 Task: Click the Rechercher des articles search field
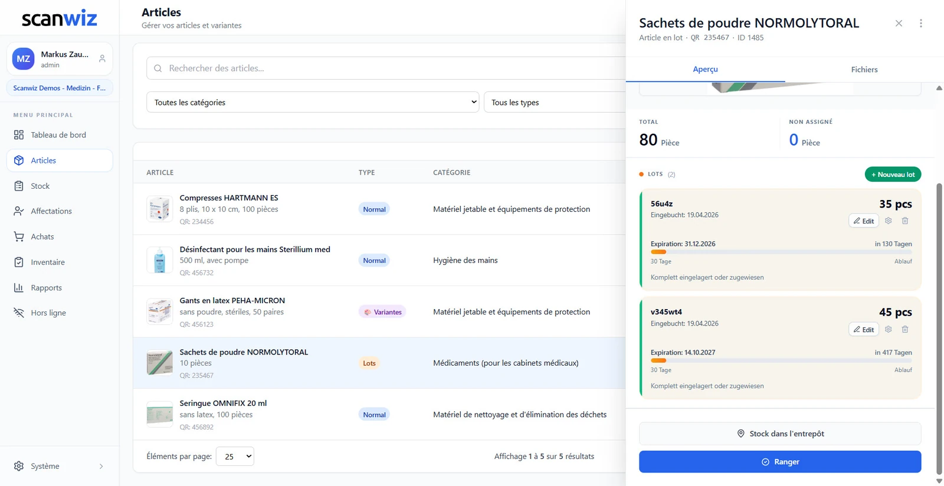386,68
